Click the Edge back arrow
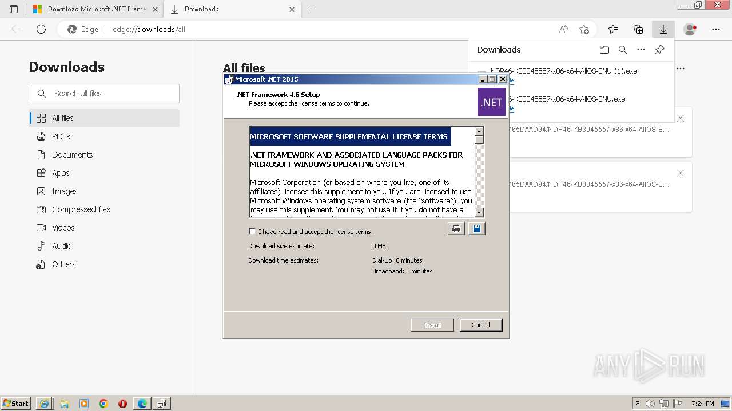Viewport: 732px width, 411px height. click(16, 29)
